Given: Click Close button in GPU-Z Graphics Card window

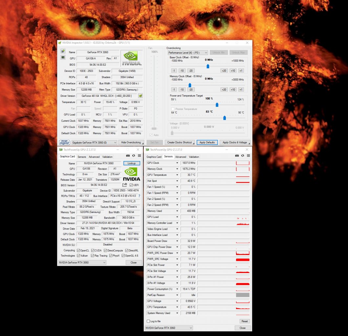Looking at the screenshot, I should point(134,262).
